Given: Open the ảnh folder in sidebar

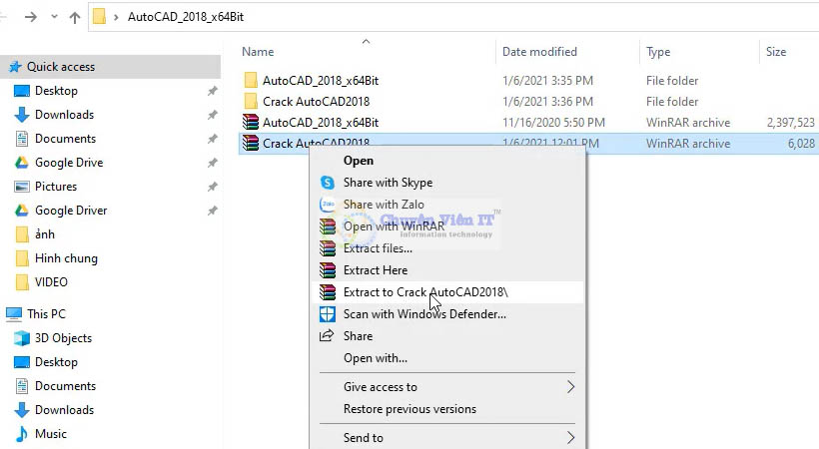Looking at the screenshot, I should click(44, 234).
